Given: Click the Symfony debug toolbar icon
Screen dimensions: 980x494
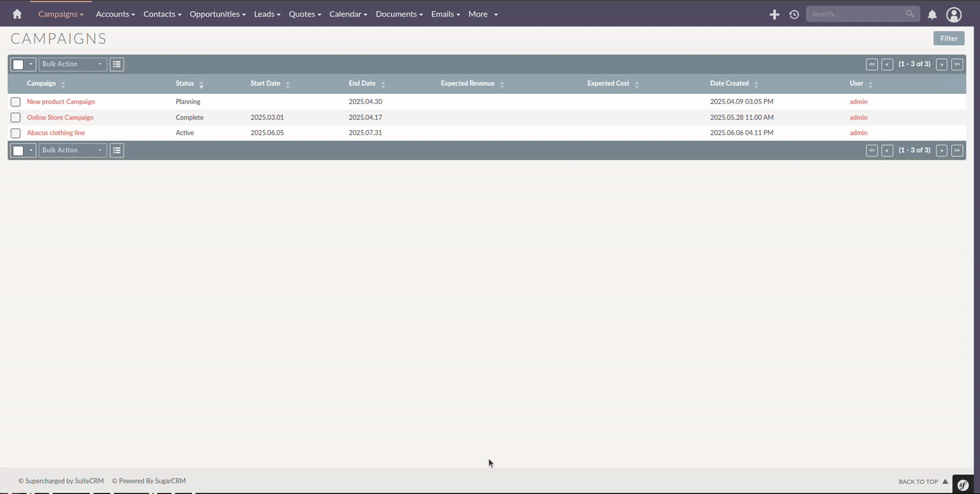Looking at the screenshot, I should (x=963, y=485).
